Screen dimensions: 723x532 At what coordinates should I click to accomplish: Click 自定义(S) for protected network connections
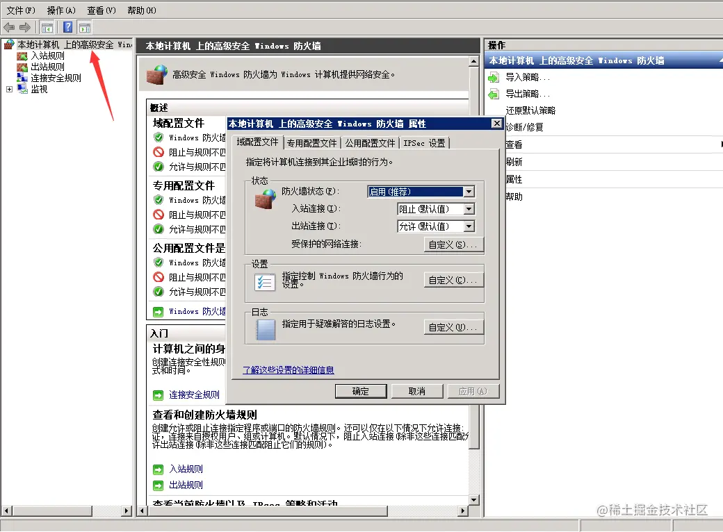pyautogui.click(x=454, y=244)
